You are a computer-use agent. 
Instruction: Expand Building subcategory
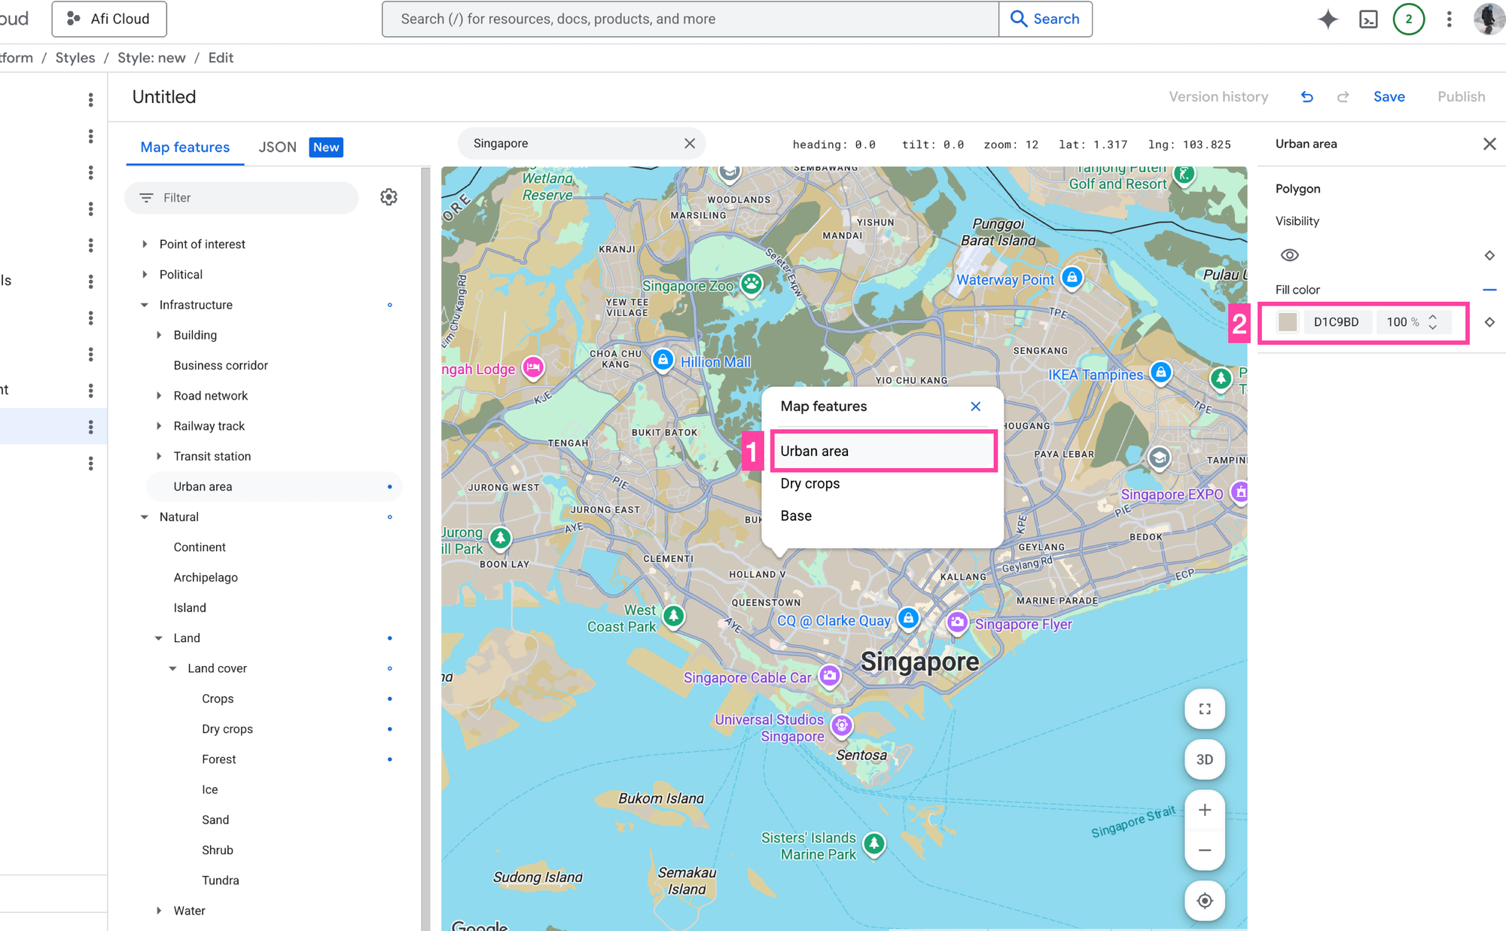pos(159,335)
